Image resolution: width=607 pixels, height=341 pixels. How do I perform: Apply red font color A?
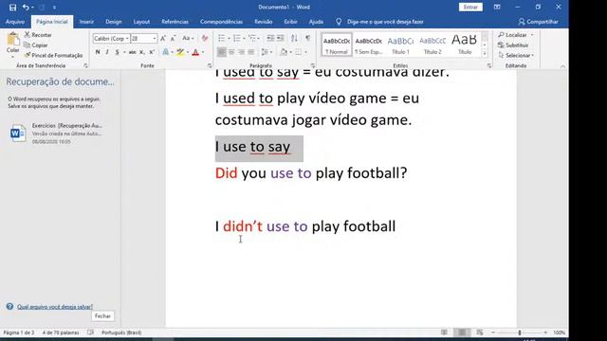coord(195,52)
